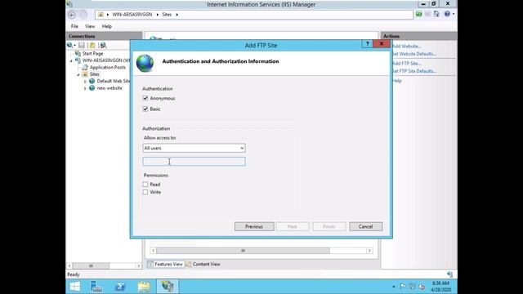Switch to Content View tab
This screenshot has width=523, height=294.
[203, 264]
